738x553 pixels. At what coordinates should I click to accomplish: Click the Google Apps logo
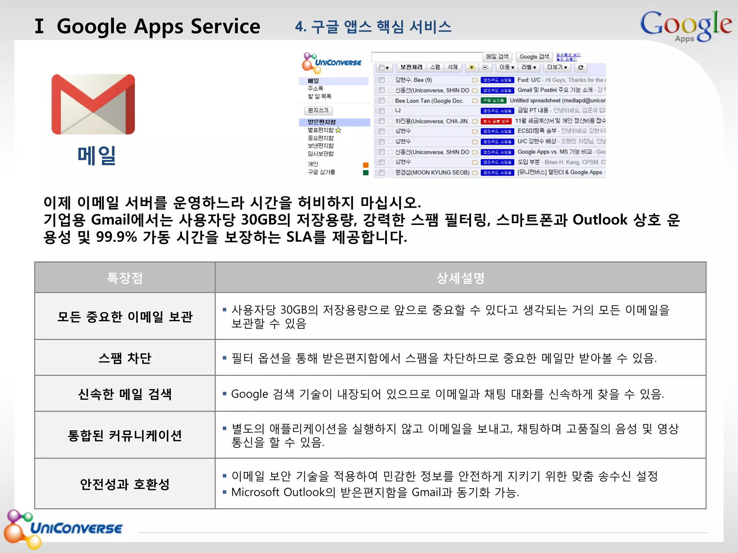coord(686,26)
